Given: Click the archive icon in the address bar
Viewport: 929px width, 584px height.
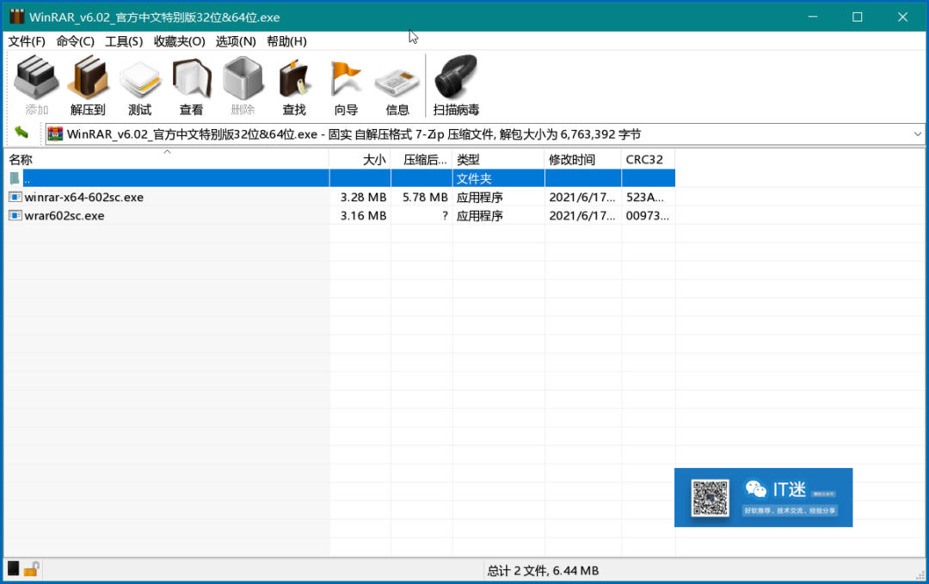Looking at the screenshot, I should coord(55,134).
